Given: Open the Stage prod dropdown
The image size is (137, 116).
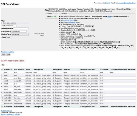Looking at the screenshot, I should 9,37.
